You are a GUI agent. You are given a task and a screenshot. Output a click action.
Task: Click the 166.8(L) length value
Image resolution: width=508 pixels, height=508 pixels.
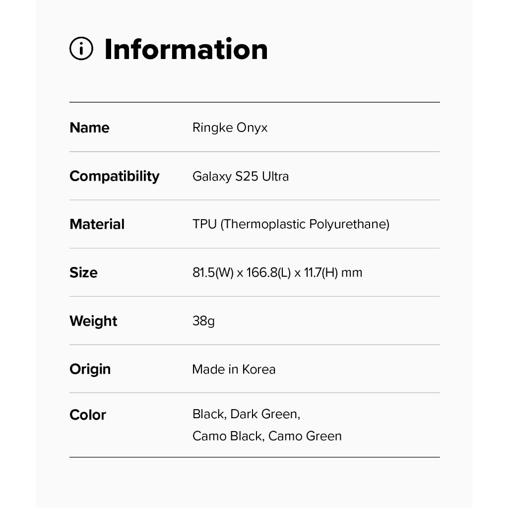pos(268,272)
